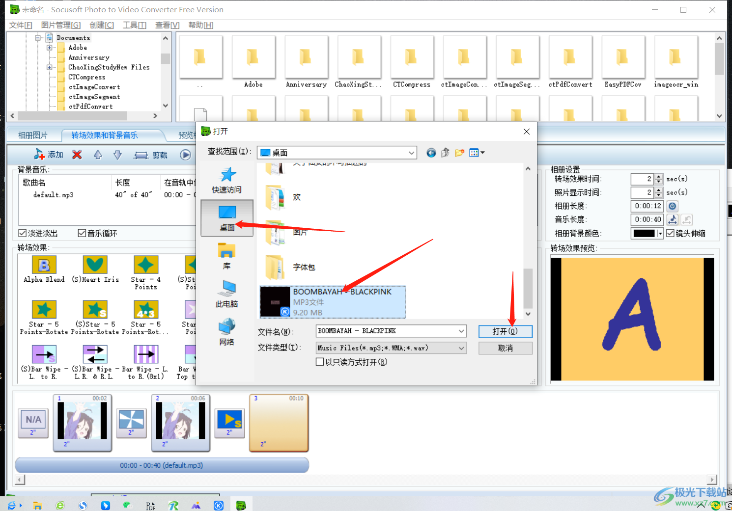This screenshot has width=732, height=511.
Task: Switch to the 转场效果和背景音乐 tab
Action: point(104,135)
